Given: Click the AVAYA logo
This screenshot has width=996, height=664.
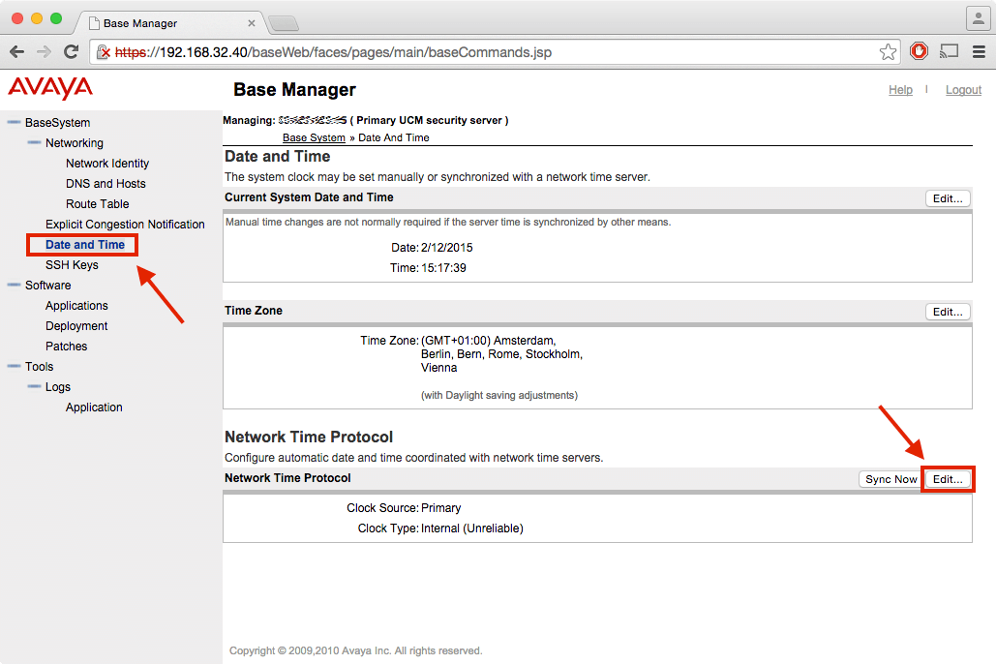Looking at the screenshot, I should 50,88.
